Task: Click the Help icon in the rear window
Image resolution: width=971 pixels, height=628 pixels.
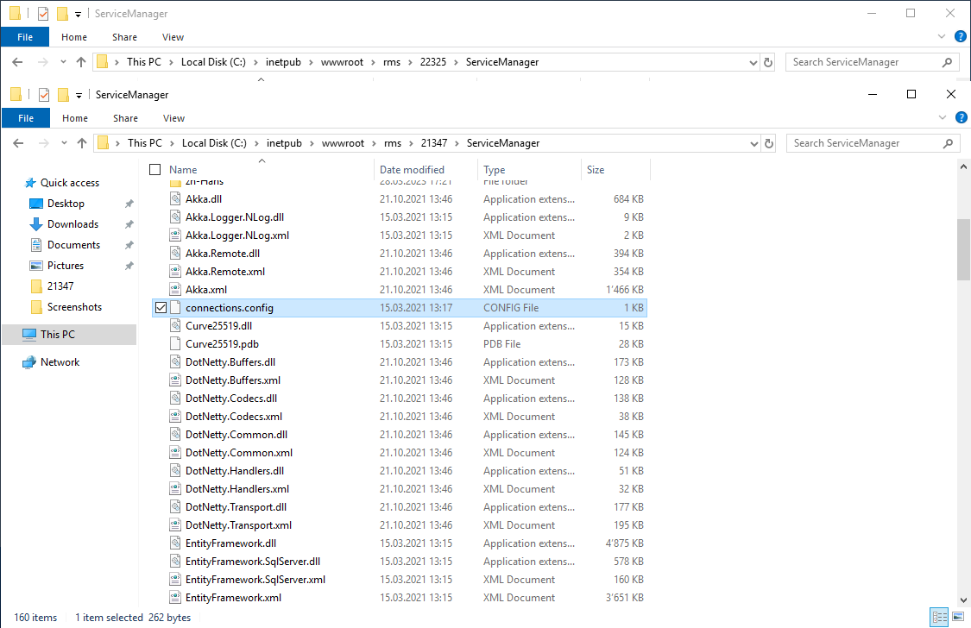Action: point(961,36)
